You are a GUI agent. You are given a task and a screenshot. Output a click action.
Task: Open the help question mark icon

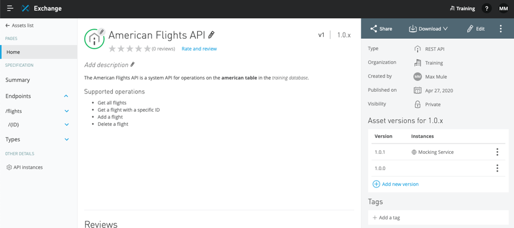pyautogui.click(x=487, y=9)
